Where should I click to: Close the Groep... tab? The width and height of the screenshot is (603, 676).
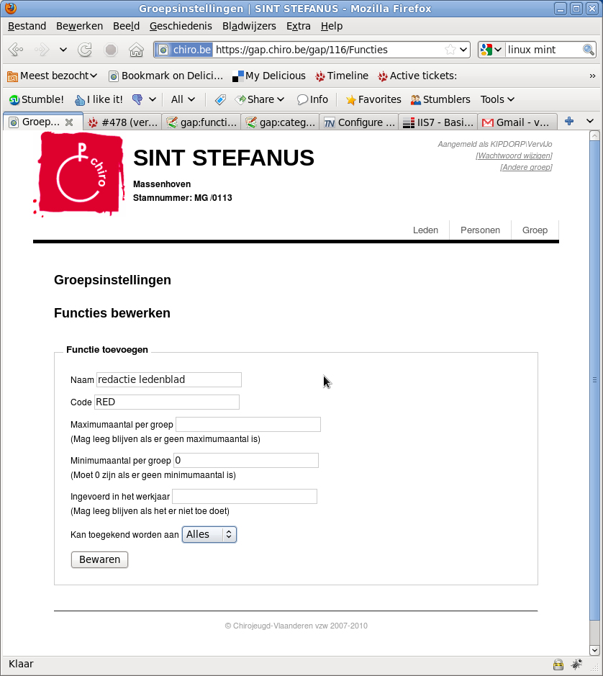pos(69,122)
